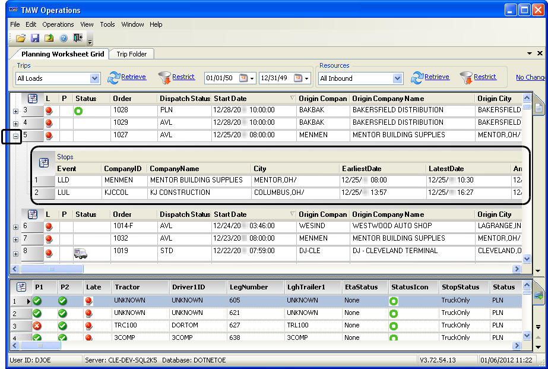The image size is (548, 369).
Task: Click the blue help question mark icon
Action: [64, 38]
